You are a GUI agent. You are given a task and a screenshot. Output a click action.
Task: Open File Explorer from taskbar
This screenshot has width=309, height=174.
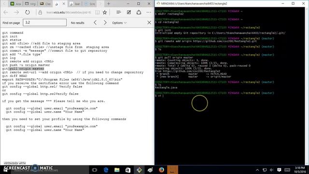click(117, 170)
